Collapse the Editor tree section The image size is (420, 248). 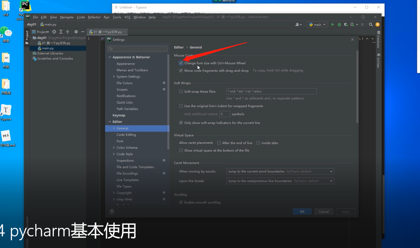coord(110,122)
